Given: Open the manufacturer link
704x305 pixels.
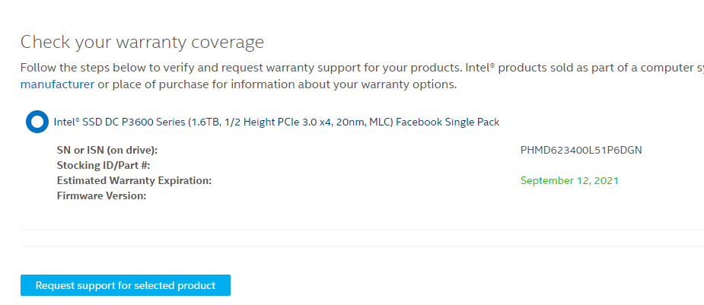Looking at the screenshot, I should [x=58, y=84].
